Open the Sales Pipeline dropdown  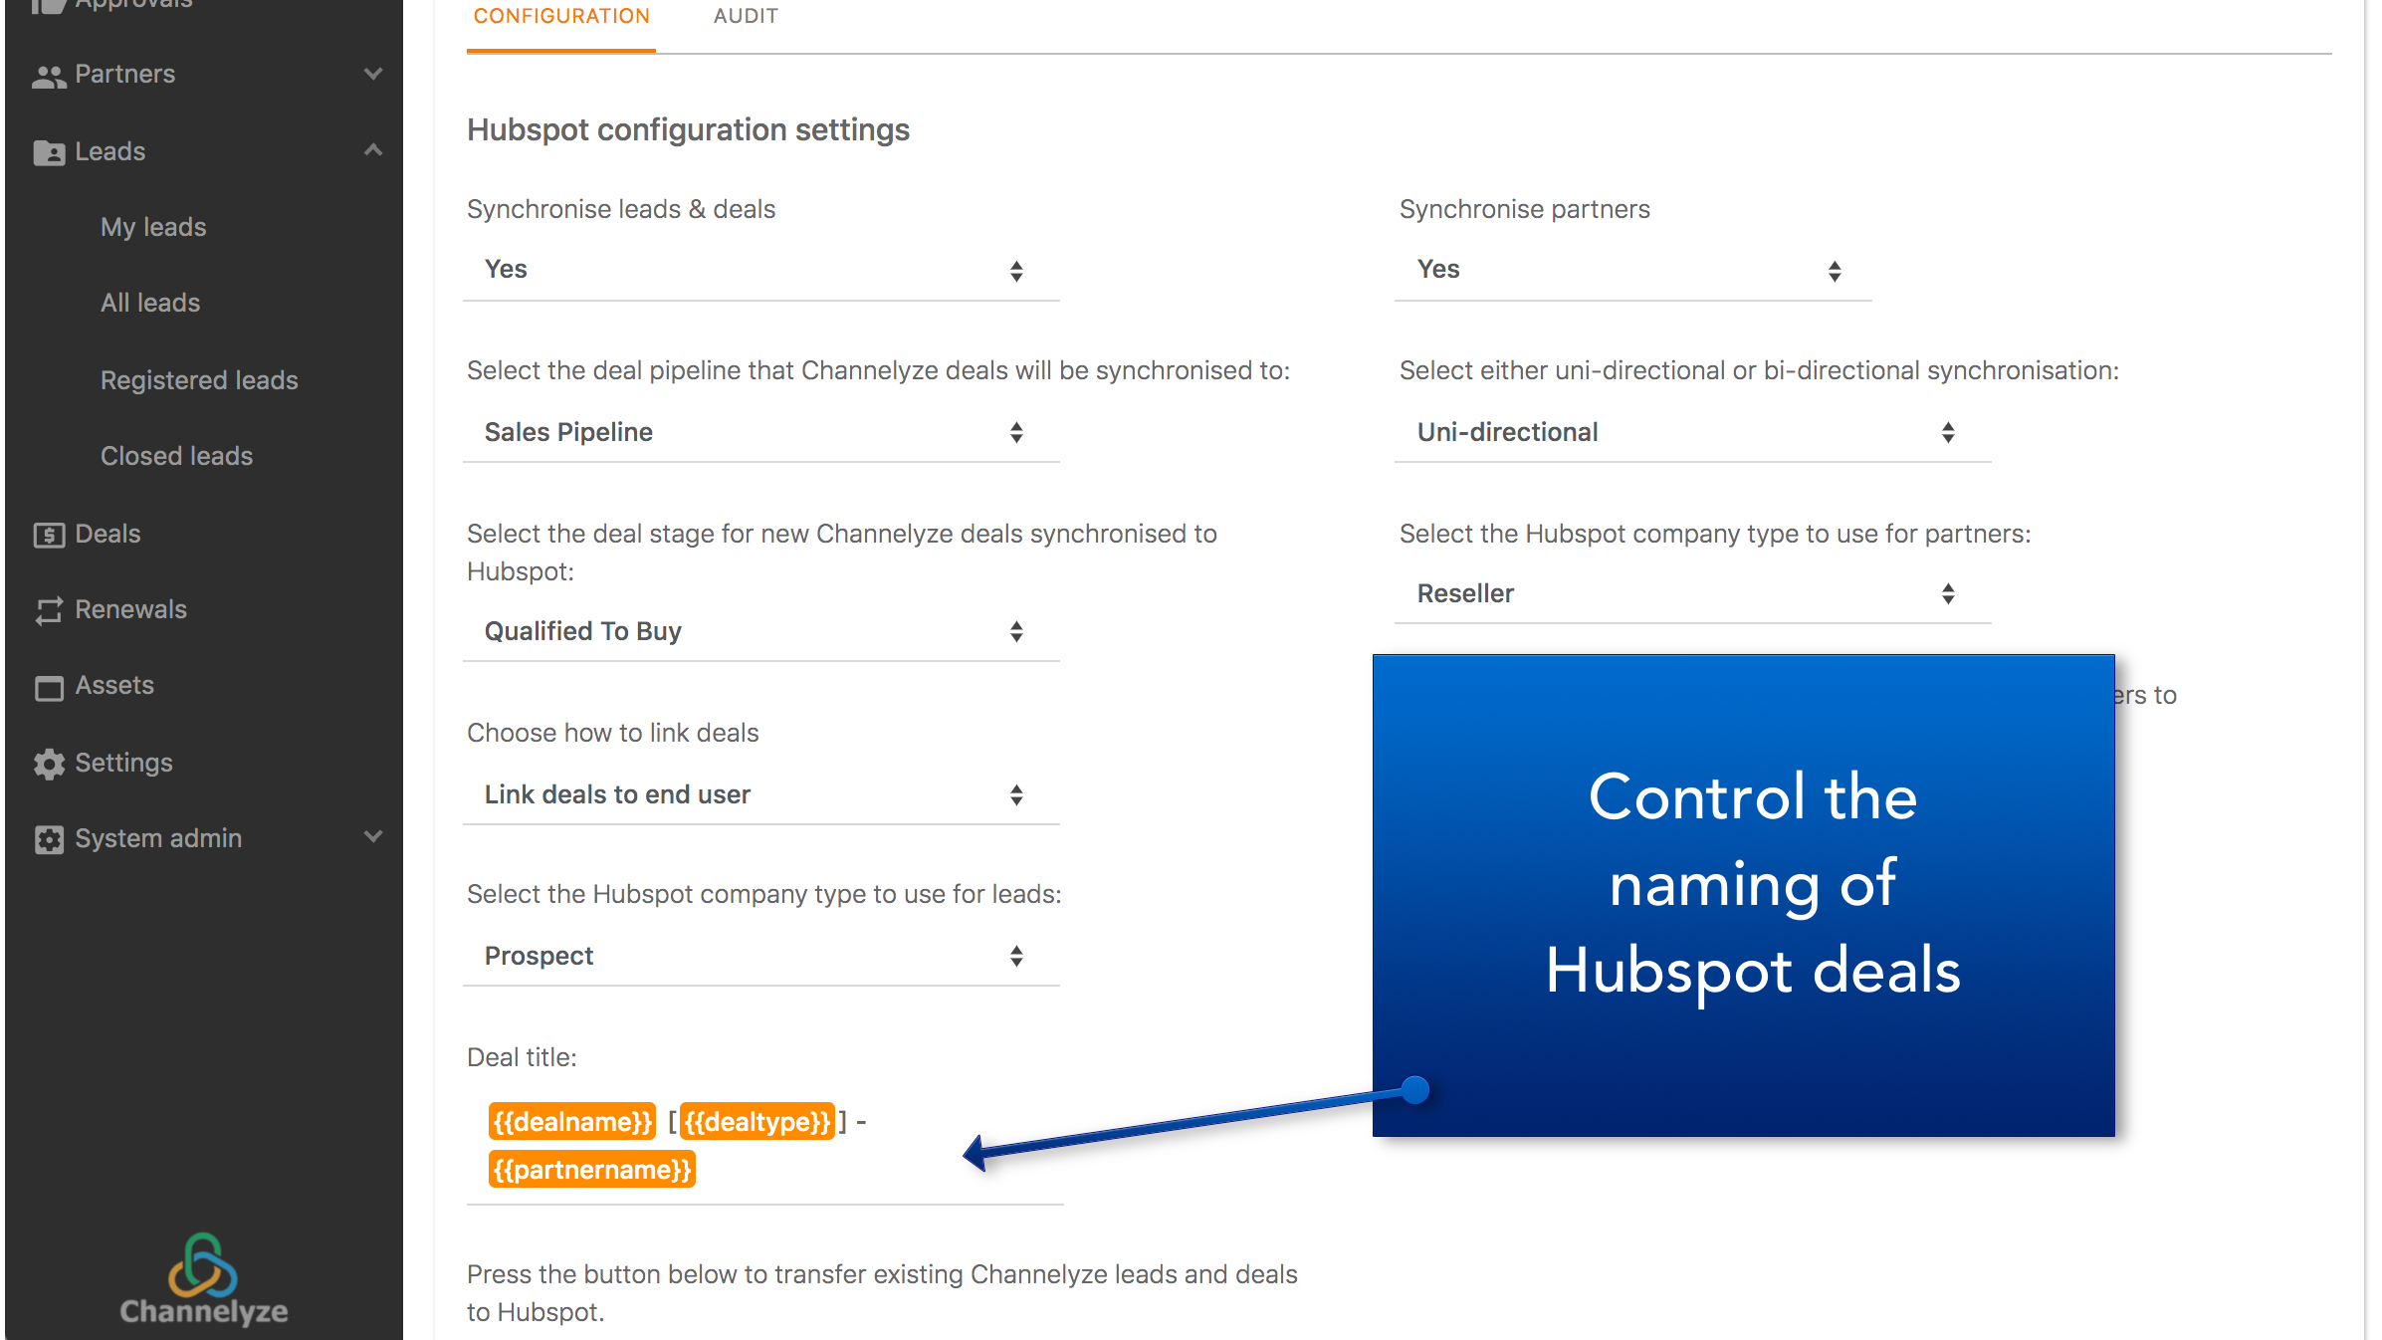click(x=760, y=432)
